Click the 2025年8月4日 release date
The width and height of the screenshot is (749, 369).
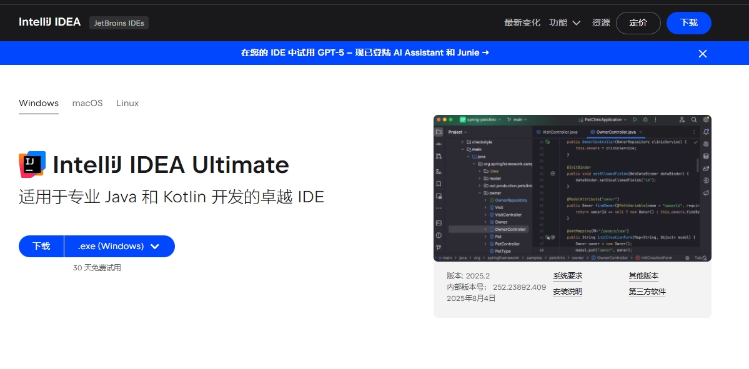(x=471, y=298)
